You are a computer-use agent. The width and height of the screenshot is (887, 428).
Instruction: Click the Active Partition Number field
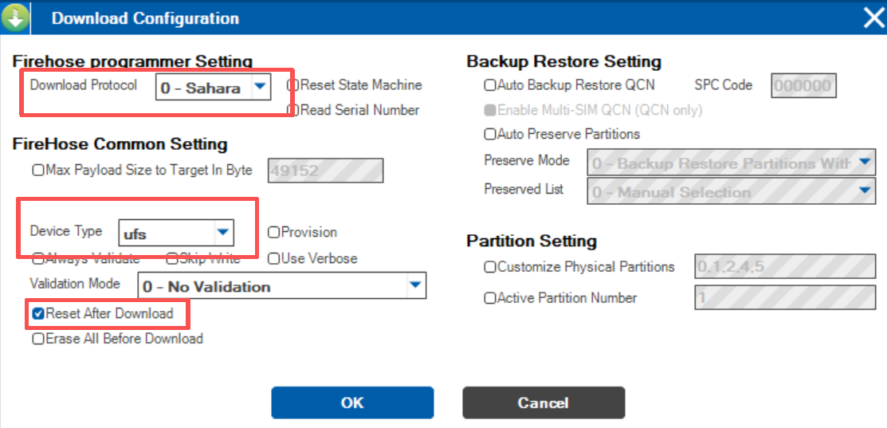tap(785, 297)
